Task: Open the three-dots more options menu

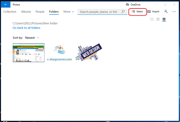Action: point(174,11)
